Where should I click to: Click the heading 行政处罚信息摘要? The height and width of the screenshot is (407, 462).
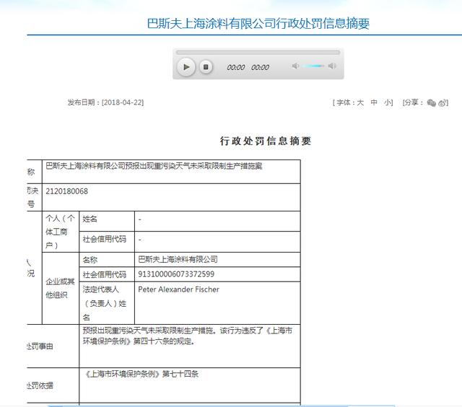pyautogui.click(x=266, y=141)
